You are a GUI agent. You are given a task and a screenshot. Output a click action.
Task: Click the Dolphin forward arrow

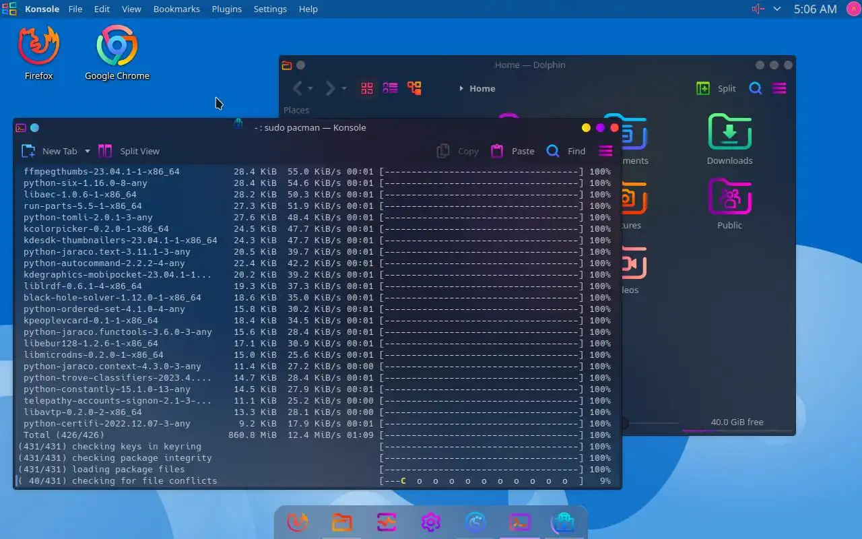(330, 88)
